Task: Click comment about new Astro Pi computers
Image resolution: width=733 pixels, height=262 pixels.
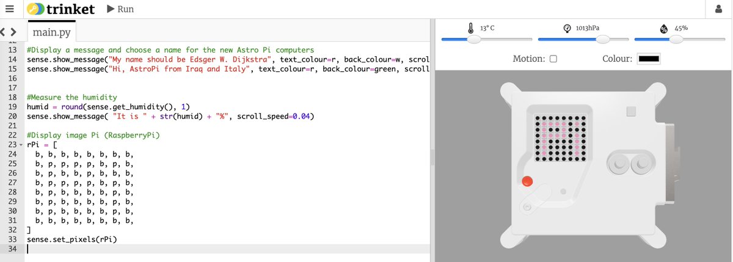Action: 170,49
